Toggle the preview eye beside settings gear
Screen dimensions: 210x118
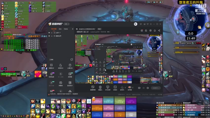pos(144,88)
